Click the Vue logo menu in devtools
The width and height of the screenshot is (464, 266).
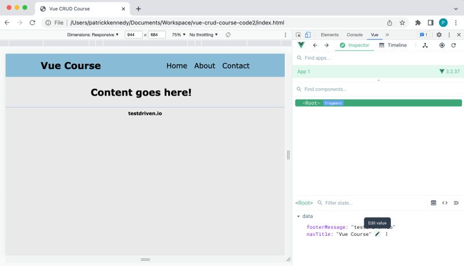coord(301,45)
